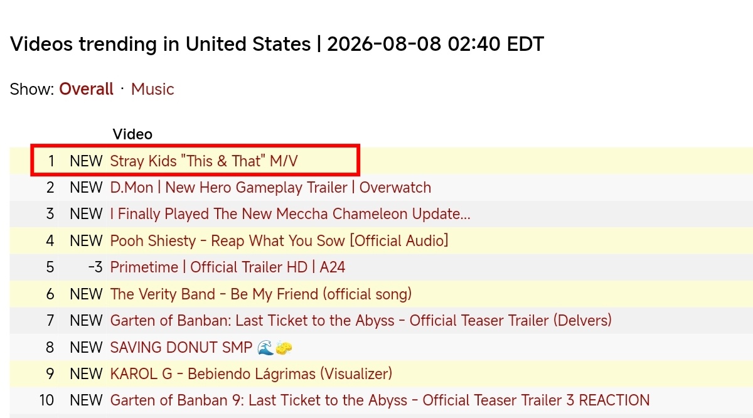Click the page title with trending date
The height and width of the screenshot is (418, 753).
277,45
